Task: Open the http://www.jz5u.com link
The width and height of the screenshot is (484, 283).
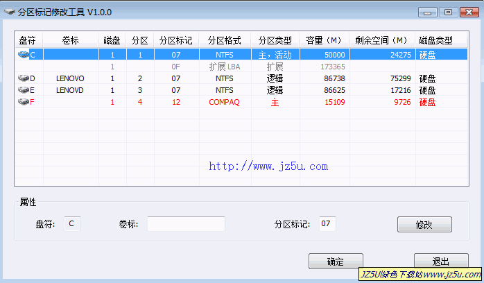Action: click(x=268, y=166)
